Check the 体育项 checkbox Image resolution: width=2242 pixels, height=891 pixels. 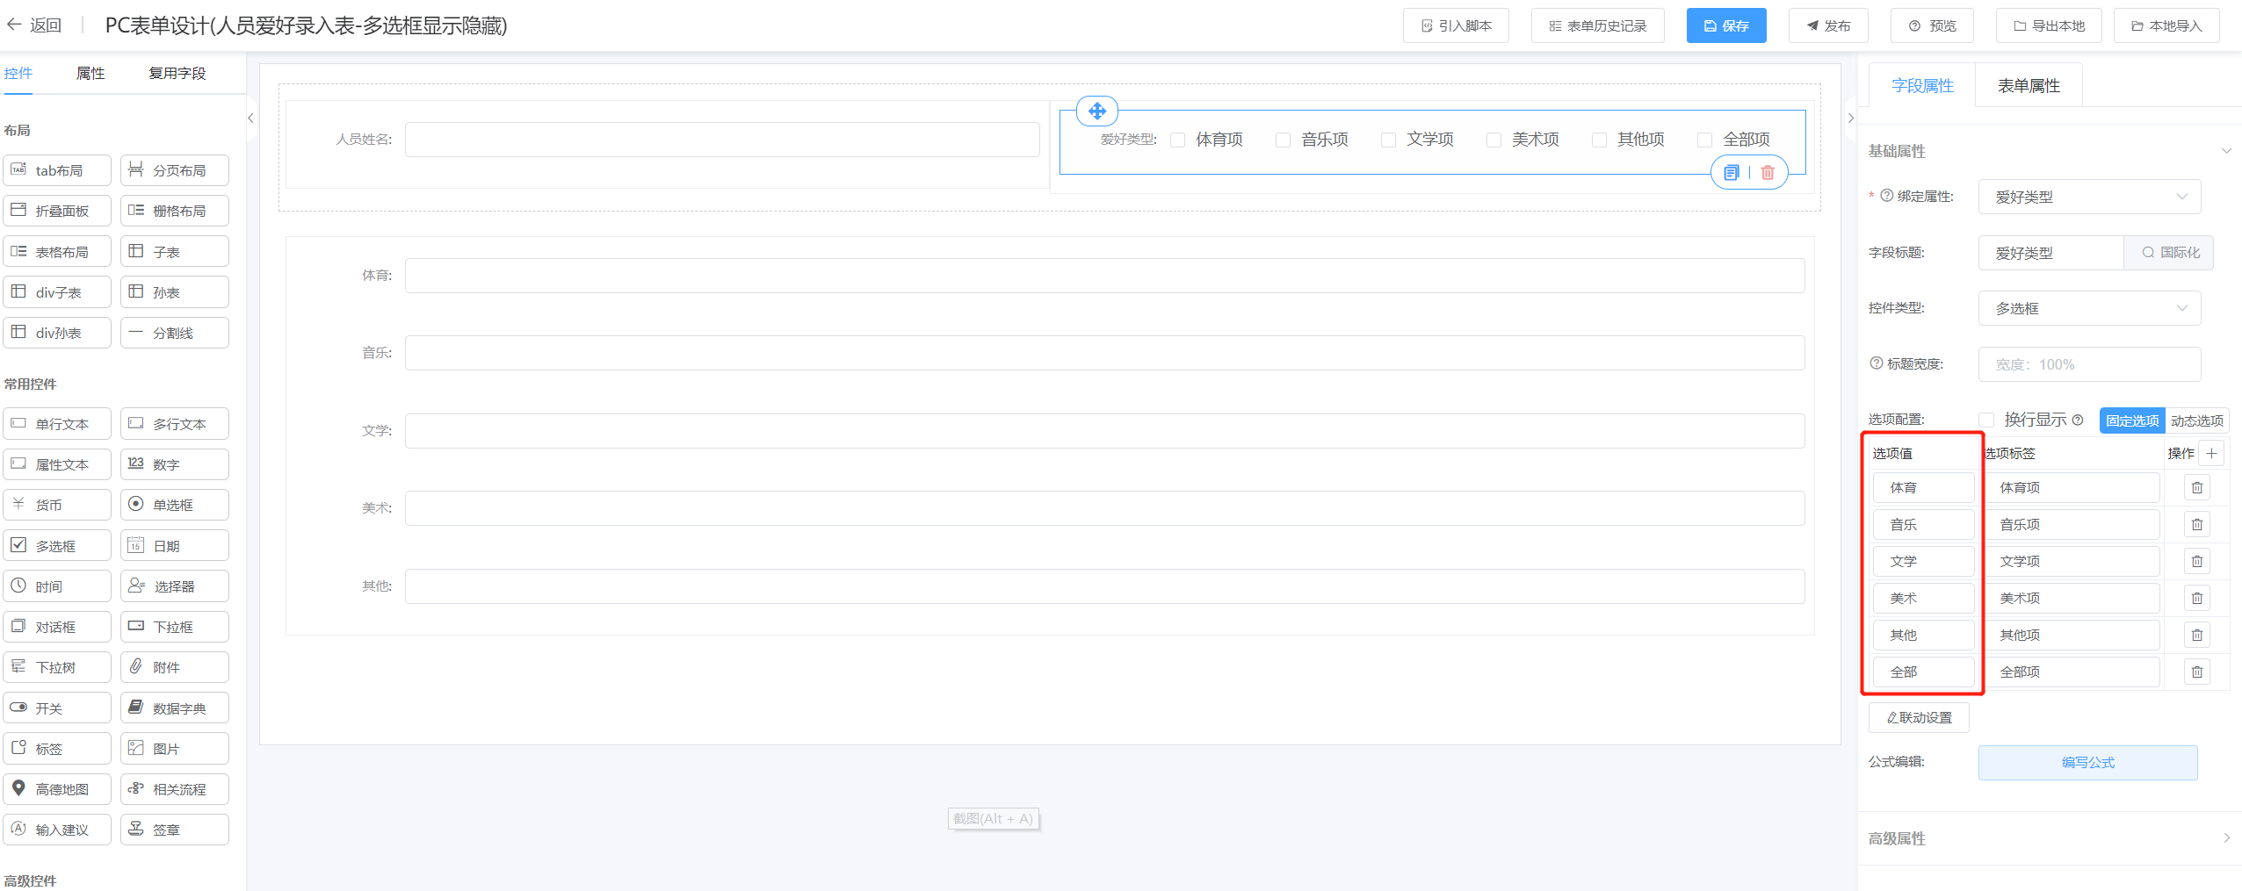[x=1178, y=140]
